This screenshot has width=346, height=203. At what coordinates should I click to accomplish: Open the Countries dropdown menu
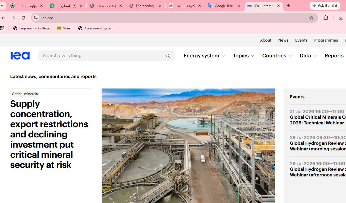point(277,56)
